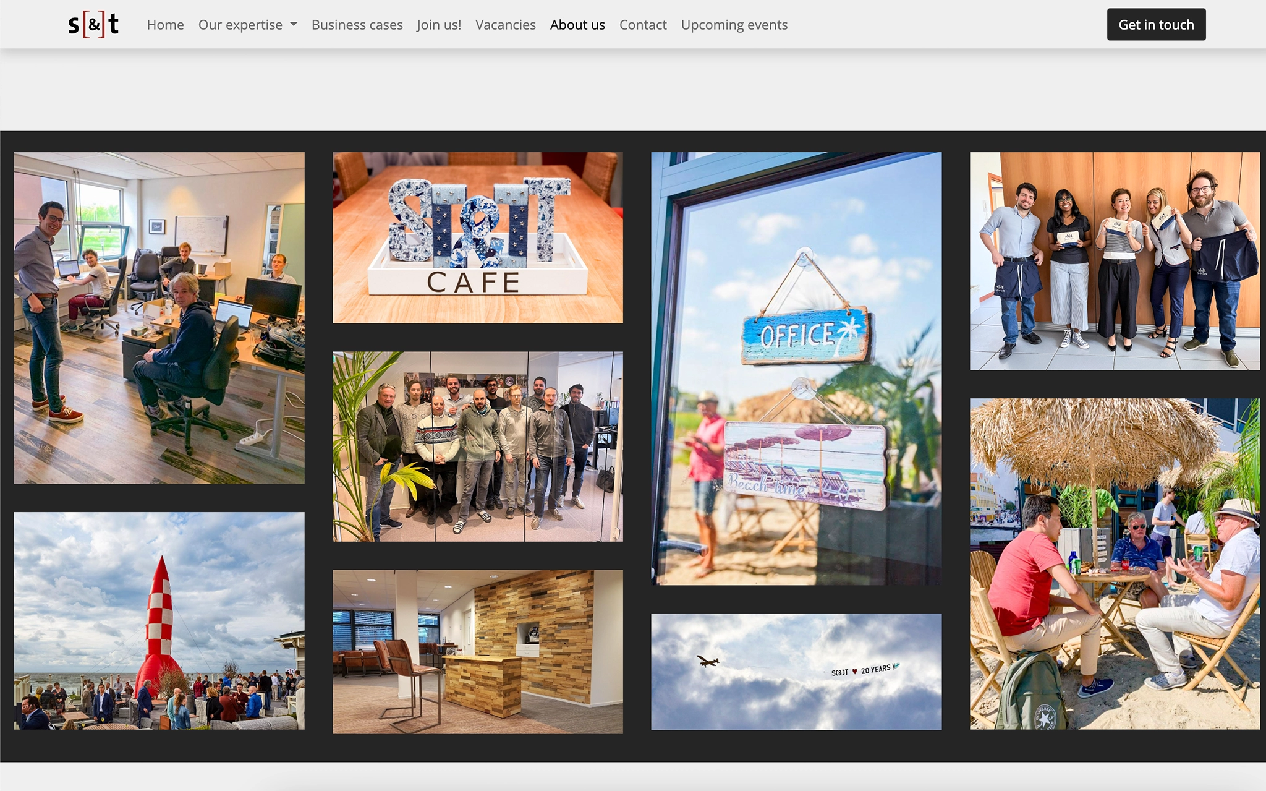1266x791 pixels.
Task: Open the Contact page
Action: (643, 25)
